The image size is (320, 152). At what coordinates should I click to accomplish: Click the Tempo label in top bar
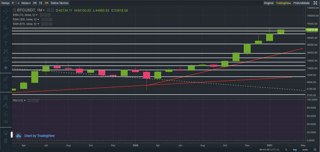pyautogui.click(x=6, y=3)
